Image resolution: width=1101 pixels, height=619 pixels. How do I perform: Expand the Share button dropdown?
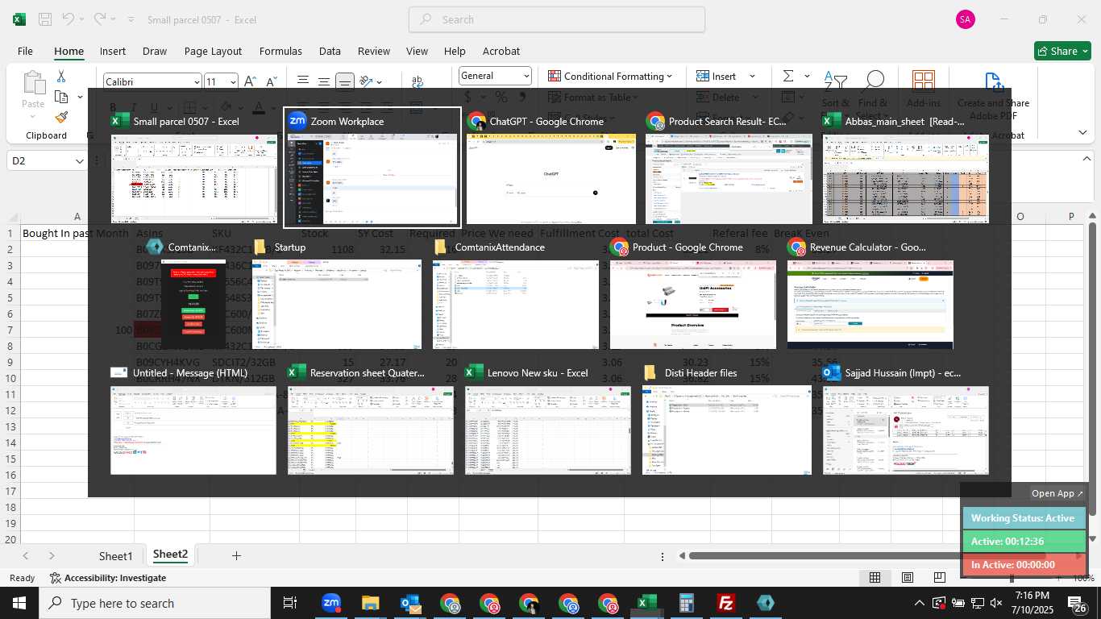[x=1084, y=51]
